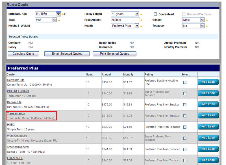This screenshot has height=165, width=226.
Task: Click the Simple Term 10 years text
Action: coord(21,129)
